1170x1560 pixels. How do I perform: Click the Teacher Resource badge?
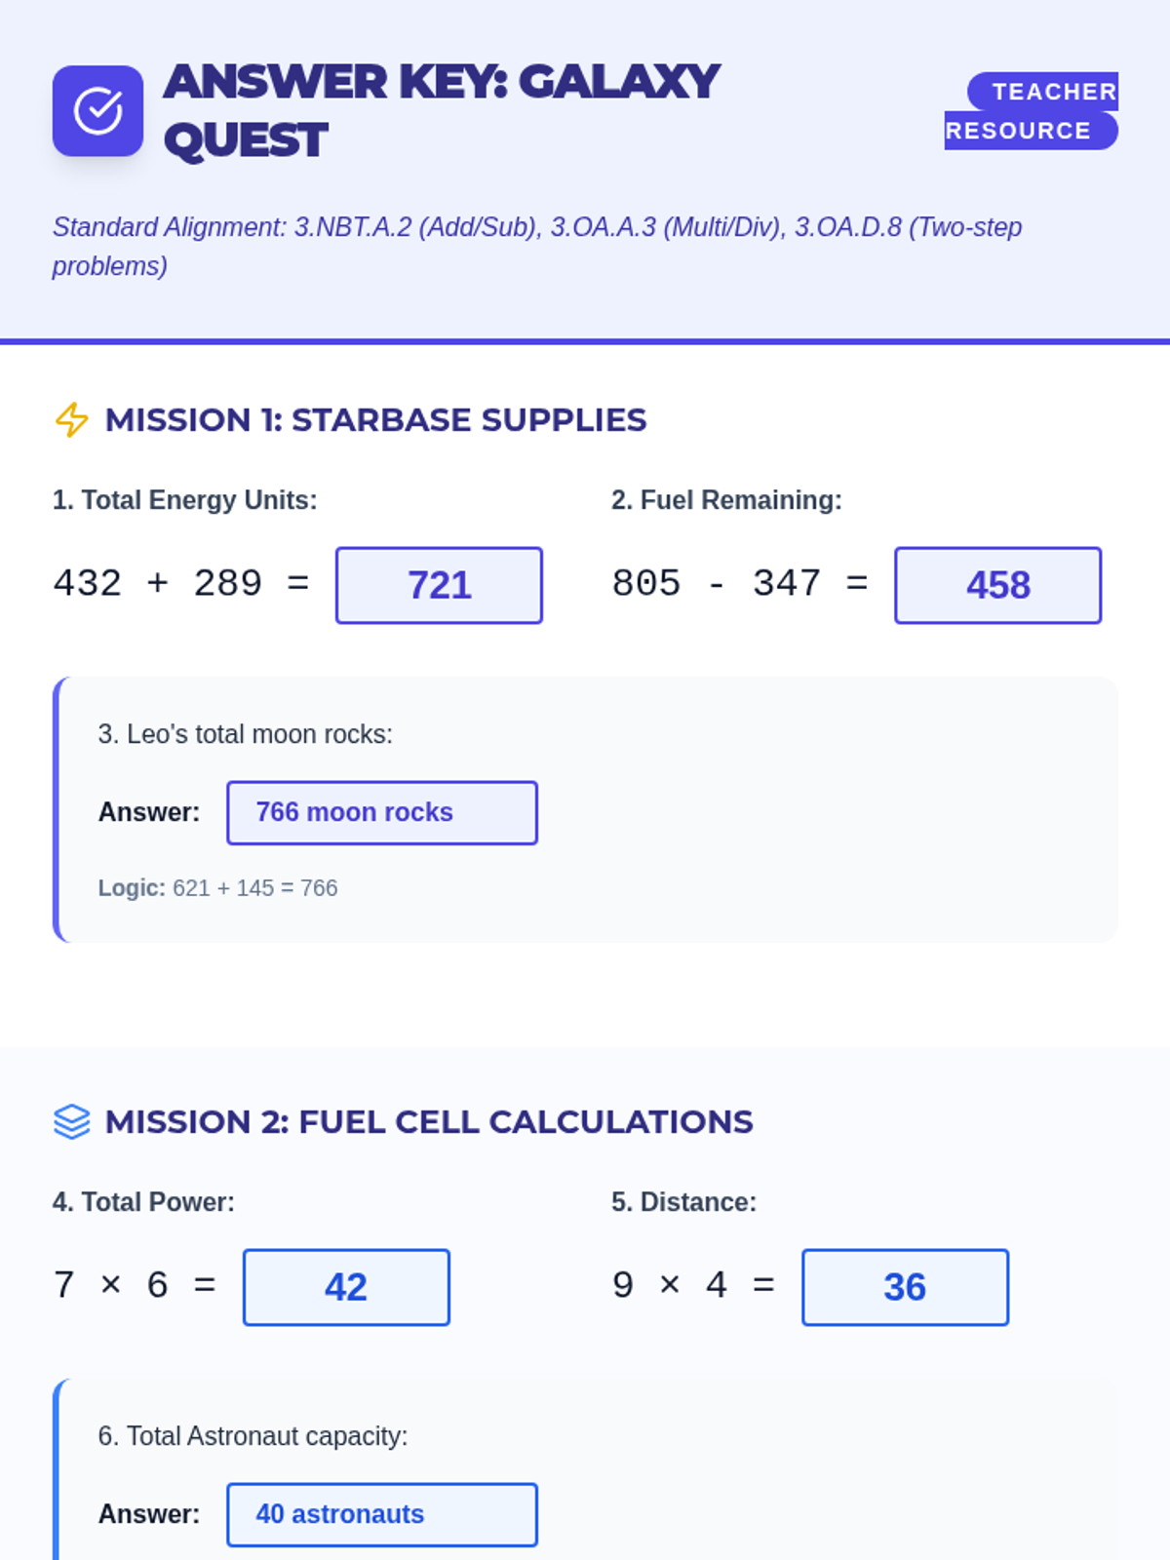click(1031, 111)
